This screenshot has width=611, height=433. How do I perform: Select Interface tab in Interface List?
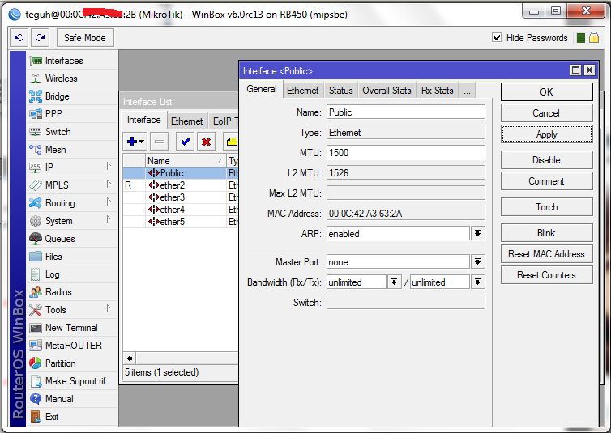click(x=143, y=120)
